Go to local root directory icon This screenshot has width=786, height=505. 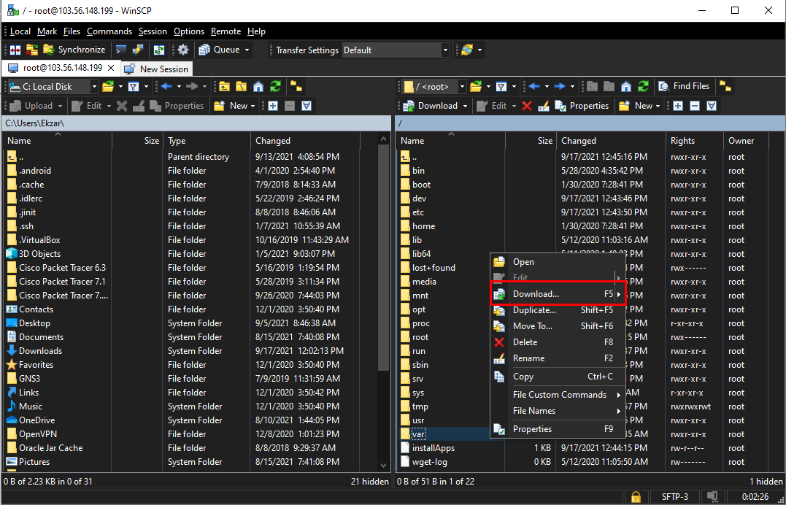(241, 87)
